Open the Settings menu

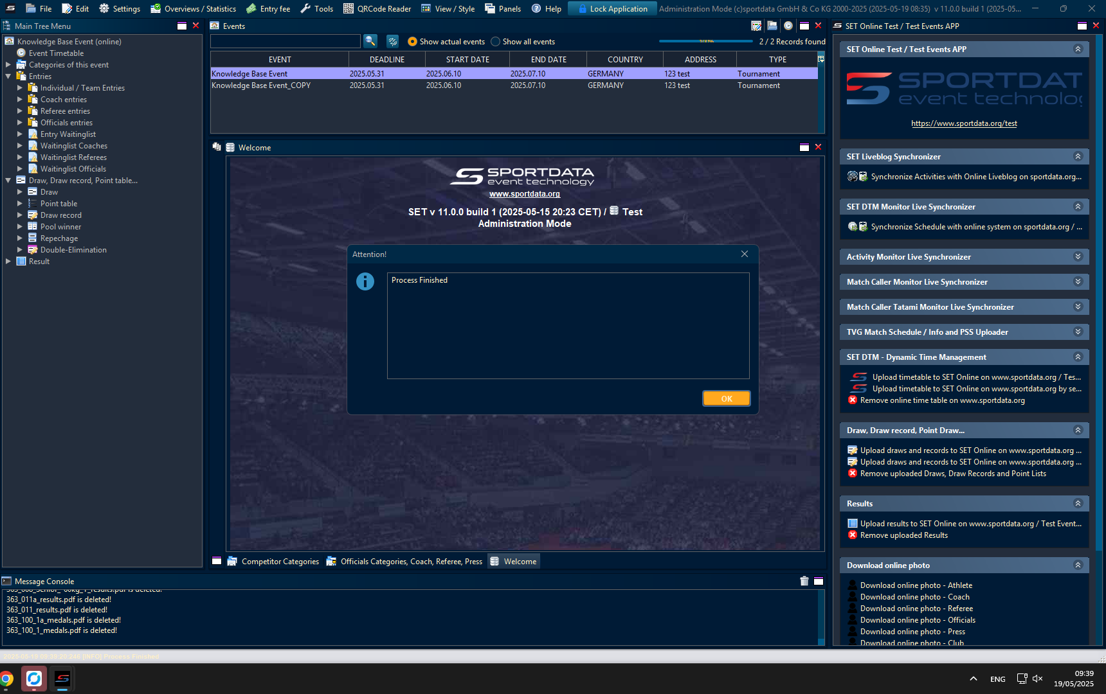tap(120, 8)
